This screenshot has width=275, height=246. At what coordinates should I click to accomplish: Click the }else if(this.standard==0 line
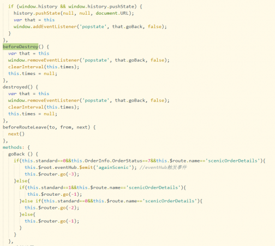point(111,201)
